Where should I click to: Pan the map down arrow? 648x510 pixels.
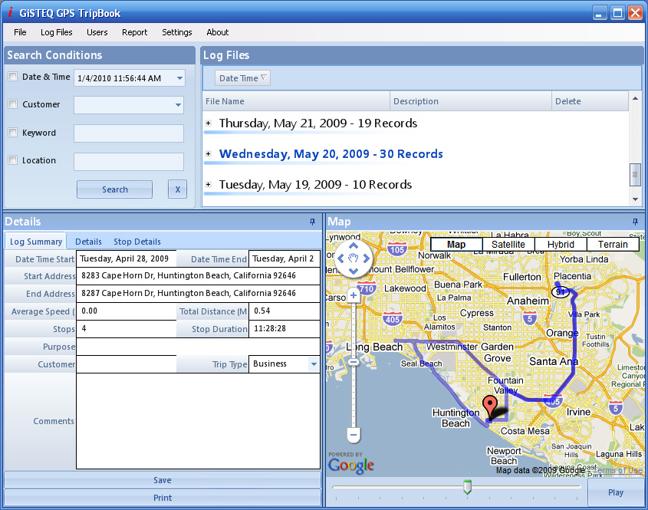pos(354,271)
